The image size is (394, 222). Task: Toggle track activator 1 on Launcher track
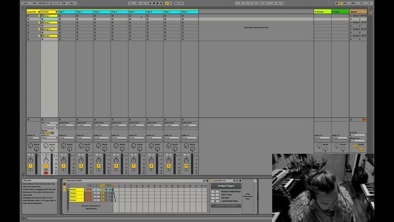[x=30, y=166]
